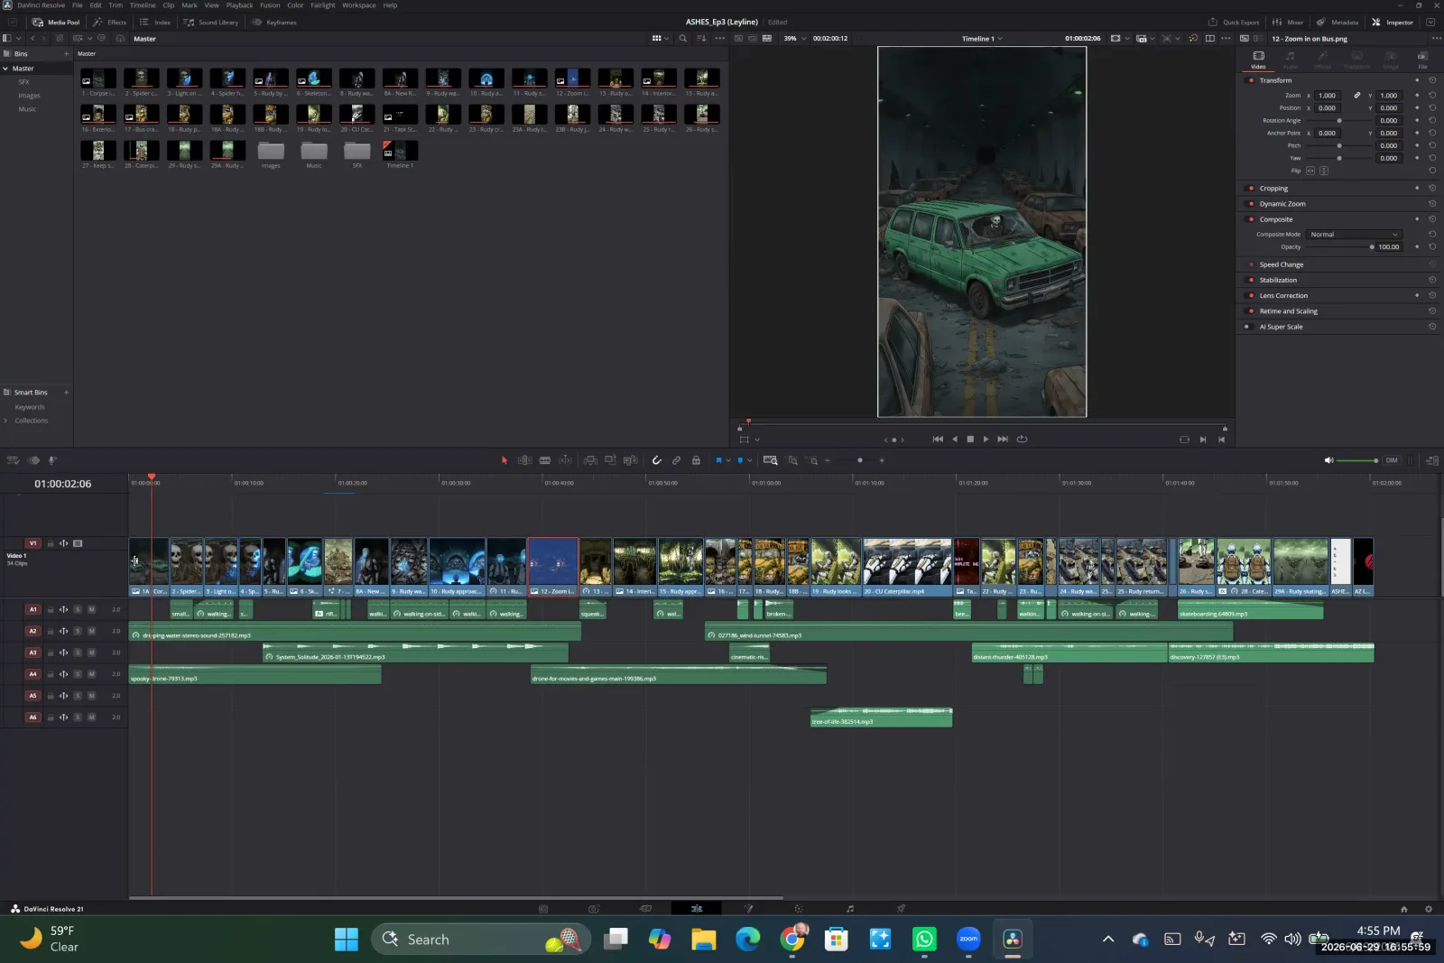This screenshot has width=1444, height=963.
Task: Open Chrome from the Windows taskbar
Action: pyautogui.click(x=792, y=940)
